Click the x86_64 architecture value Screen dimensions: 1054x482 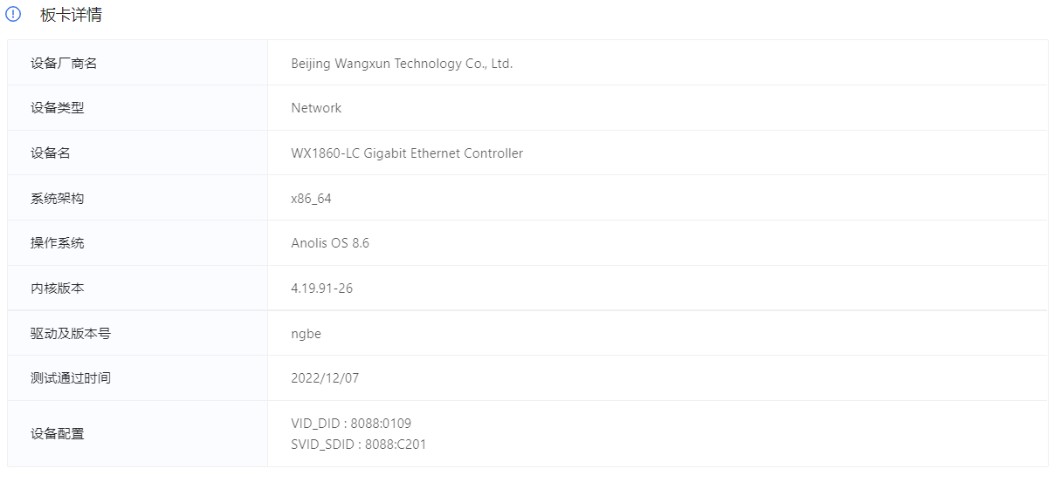311,199
